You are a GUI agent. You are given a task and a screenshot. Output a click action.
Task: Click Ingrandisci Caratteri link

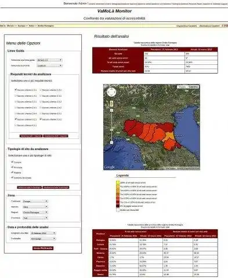point(187,25)
